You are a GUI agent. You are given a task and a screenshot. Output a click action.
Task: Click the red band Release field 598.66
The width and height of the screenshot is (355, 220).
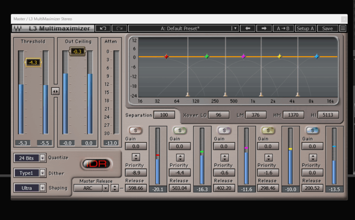point(136,188)
